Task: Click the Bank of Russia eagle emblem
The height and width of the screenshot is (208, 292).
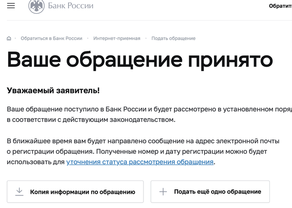Action: tap(37, 6)
